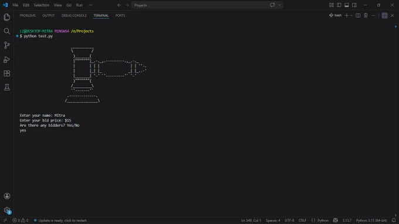
Task: Open the File menu
Action: pos(15,5)
